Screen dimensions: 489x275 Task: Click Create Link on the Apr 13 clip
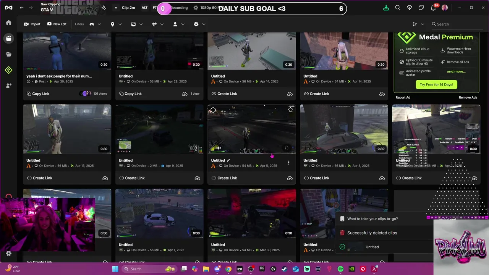pos(39,178)
